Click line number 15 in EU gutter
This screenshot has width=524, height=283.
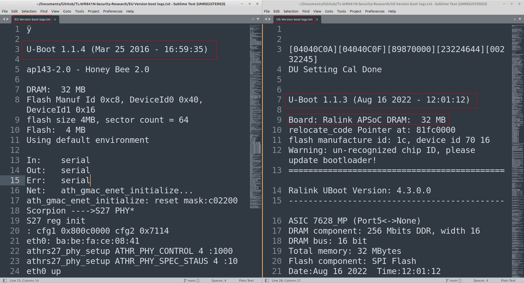[15, 180]
